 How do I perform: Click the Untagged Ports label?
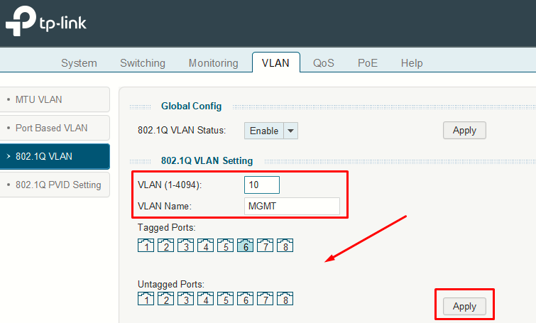click(x=171, y=285)
